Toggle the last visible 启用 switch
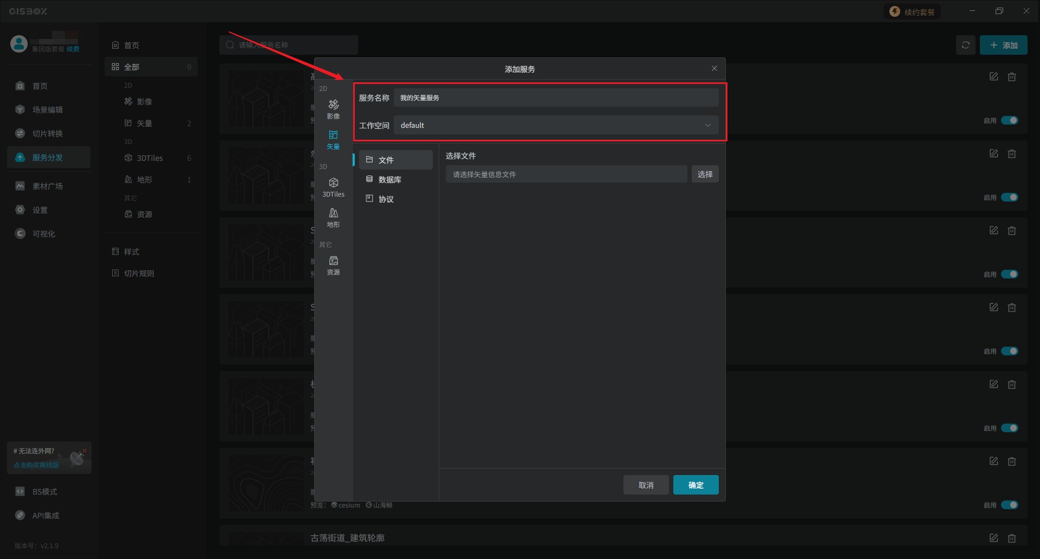 [x=1009, y=505]
